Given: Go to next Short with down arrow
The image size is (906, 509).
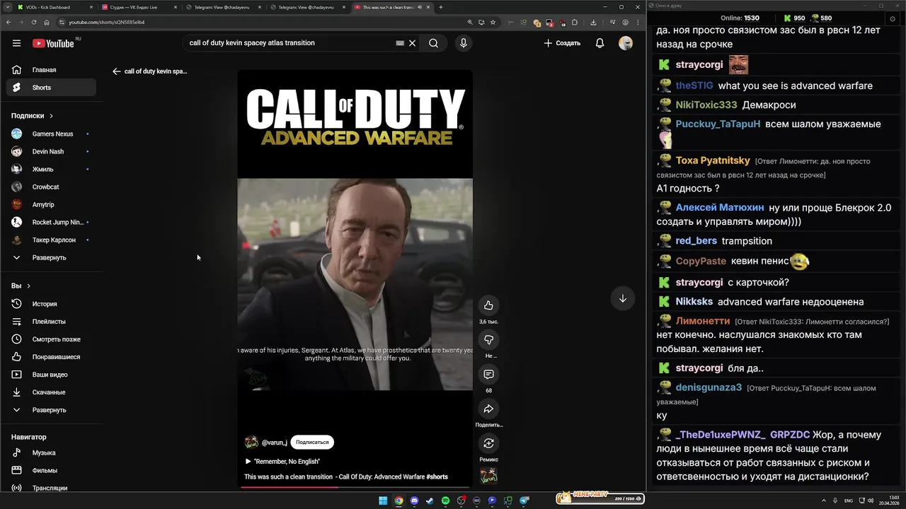Looking at the screenshot, I should tap(623, 298).
